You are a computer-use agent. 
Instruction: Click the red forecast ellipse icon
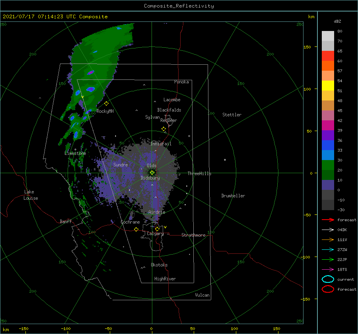[x=328, y=289]
